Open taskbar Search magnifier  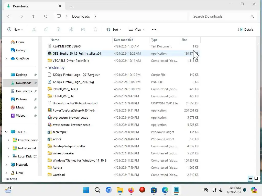(x=97, y=190)
